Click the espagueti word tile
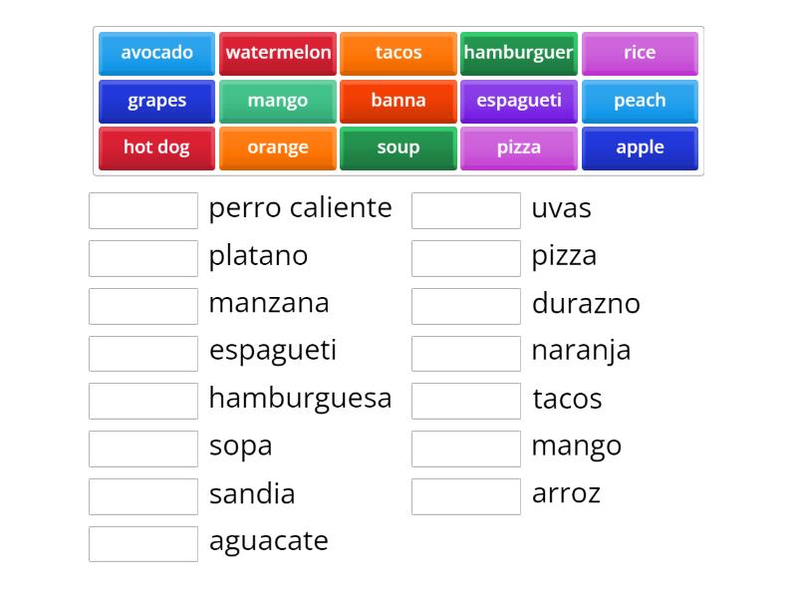Screen dimensions: 797x598 point(519,100)
